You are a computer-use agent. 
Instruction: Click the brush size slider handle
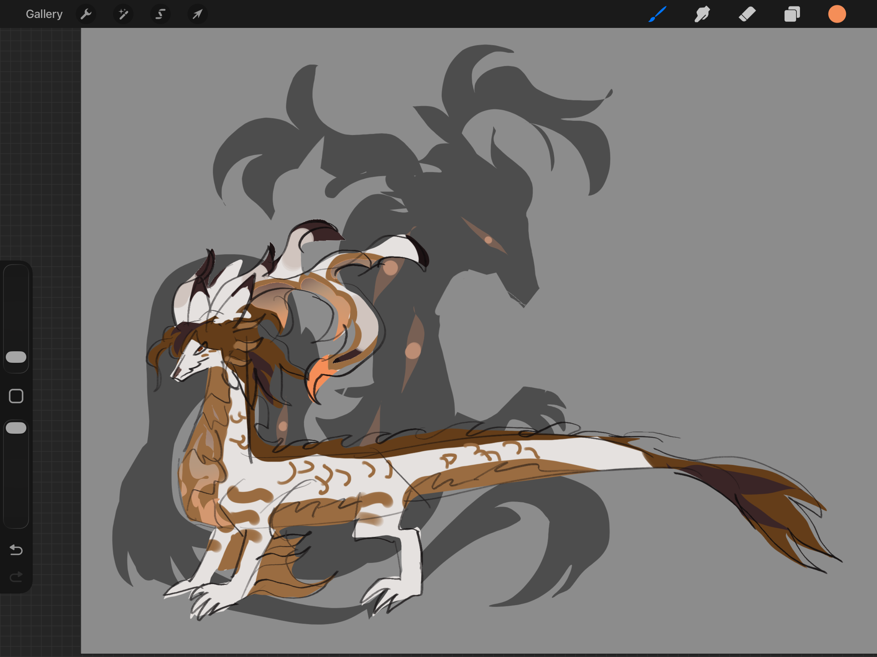point(16,357)
